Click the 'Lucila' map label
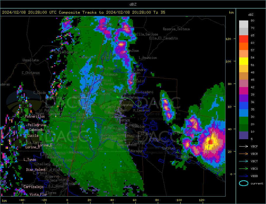Screen dimensions: 266x204 click(x=33, y=136)
